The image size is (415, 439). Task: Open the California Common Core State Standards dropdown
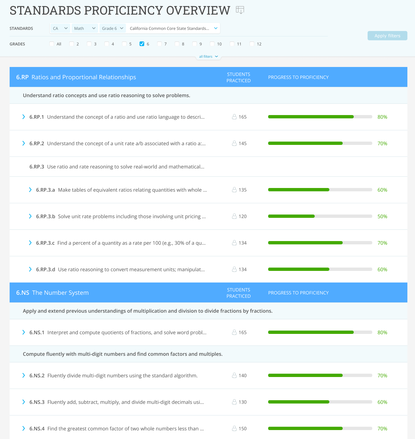pos(173,28)
